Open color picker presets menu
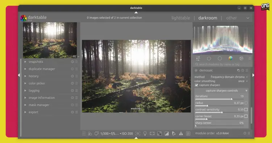Image resolution: width=272 pixels, height=143 pixels. [77, 83]
